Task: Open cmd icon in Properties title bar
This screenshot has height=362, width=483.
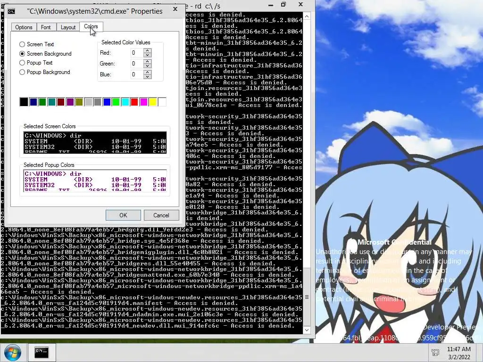Action: click(x=11, y=11)
